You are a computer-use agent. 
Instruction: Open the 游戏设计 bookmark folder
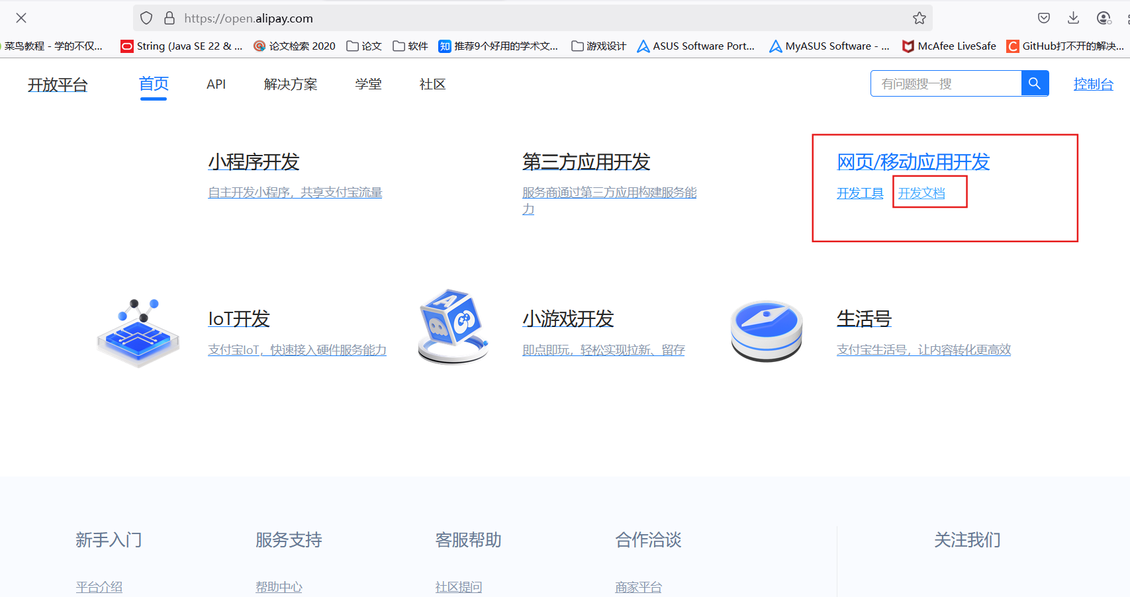point(598,46)
